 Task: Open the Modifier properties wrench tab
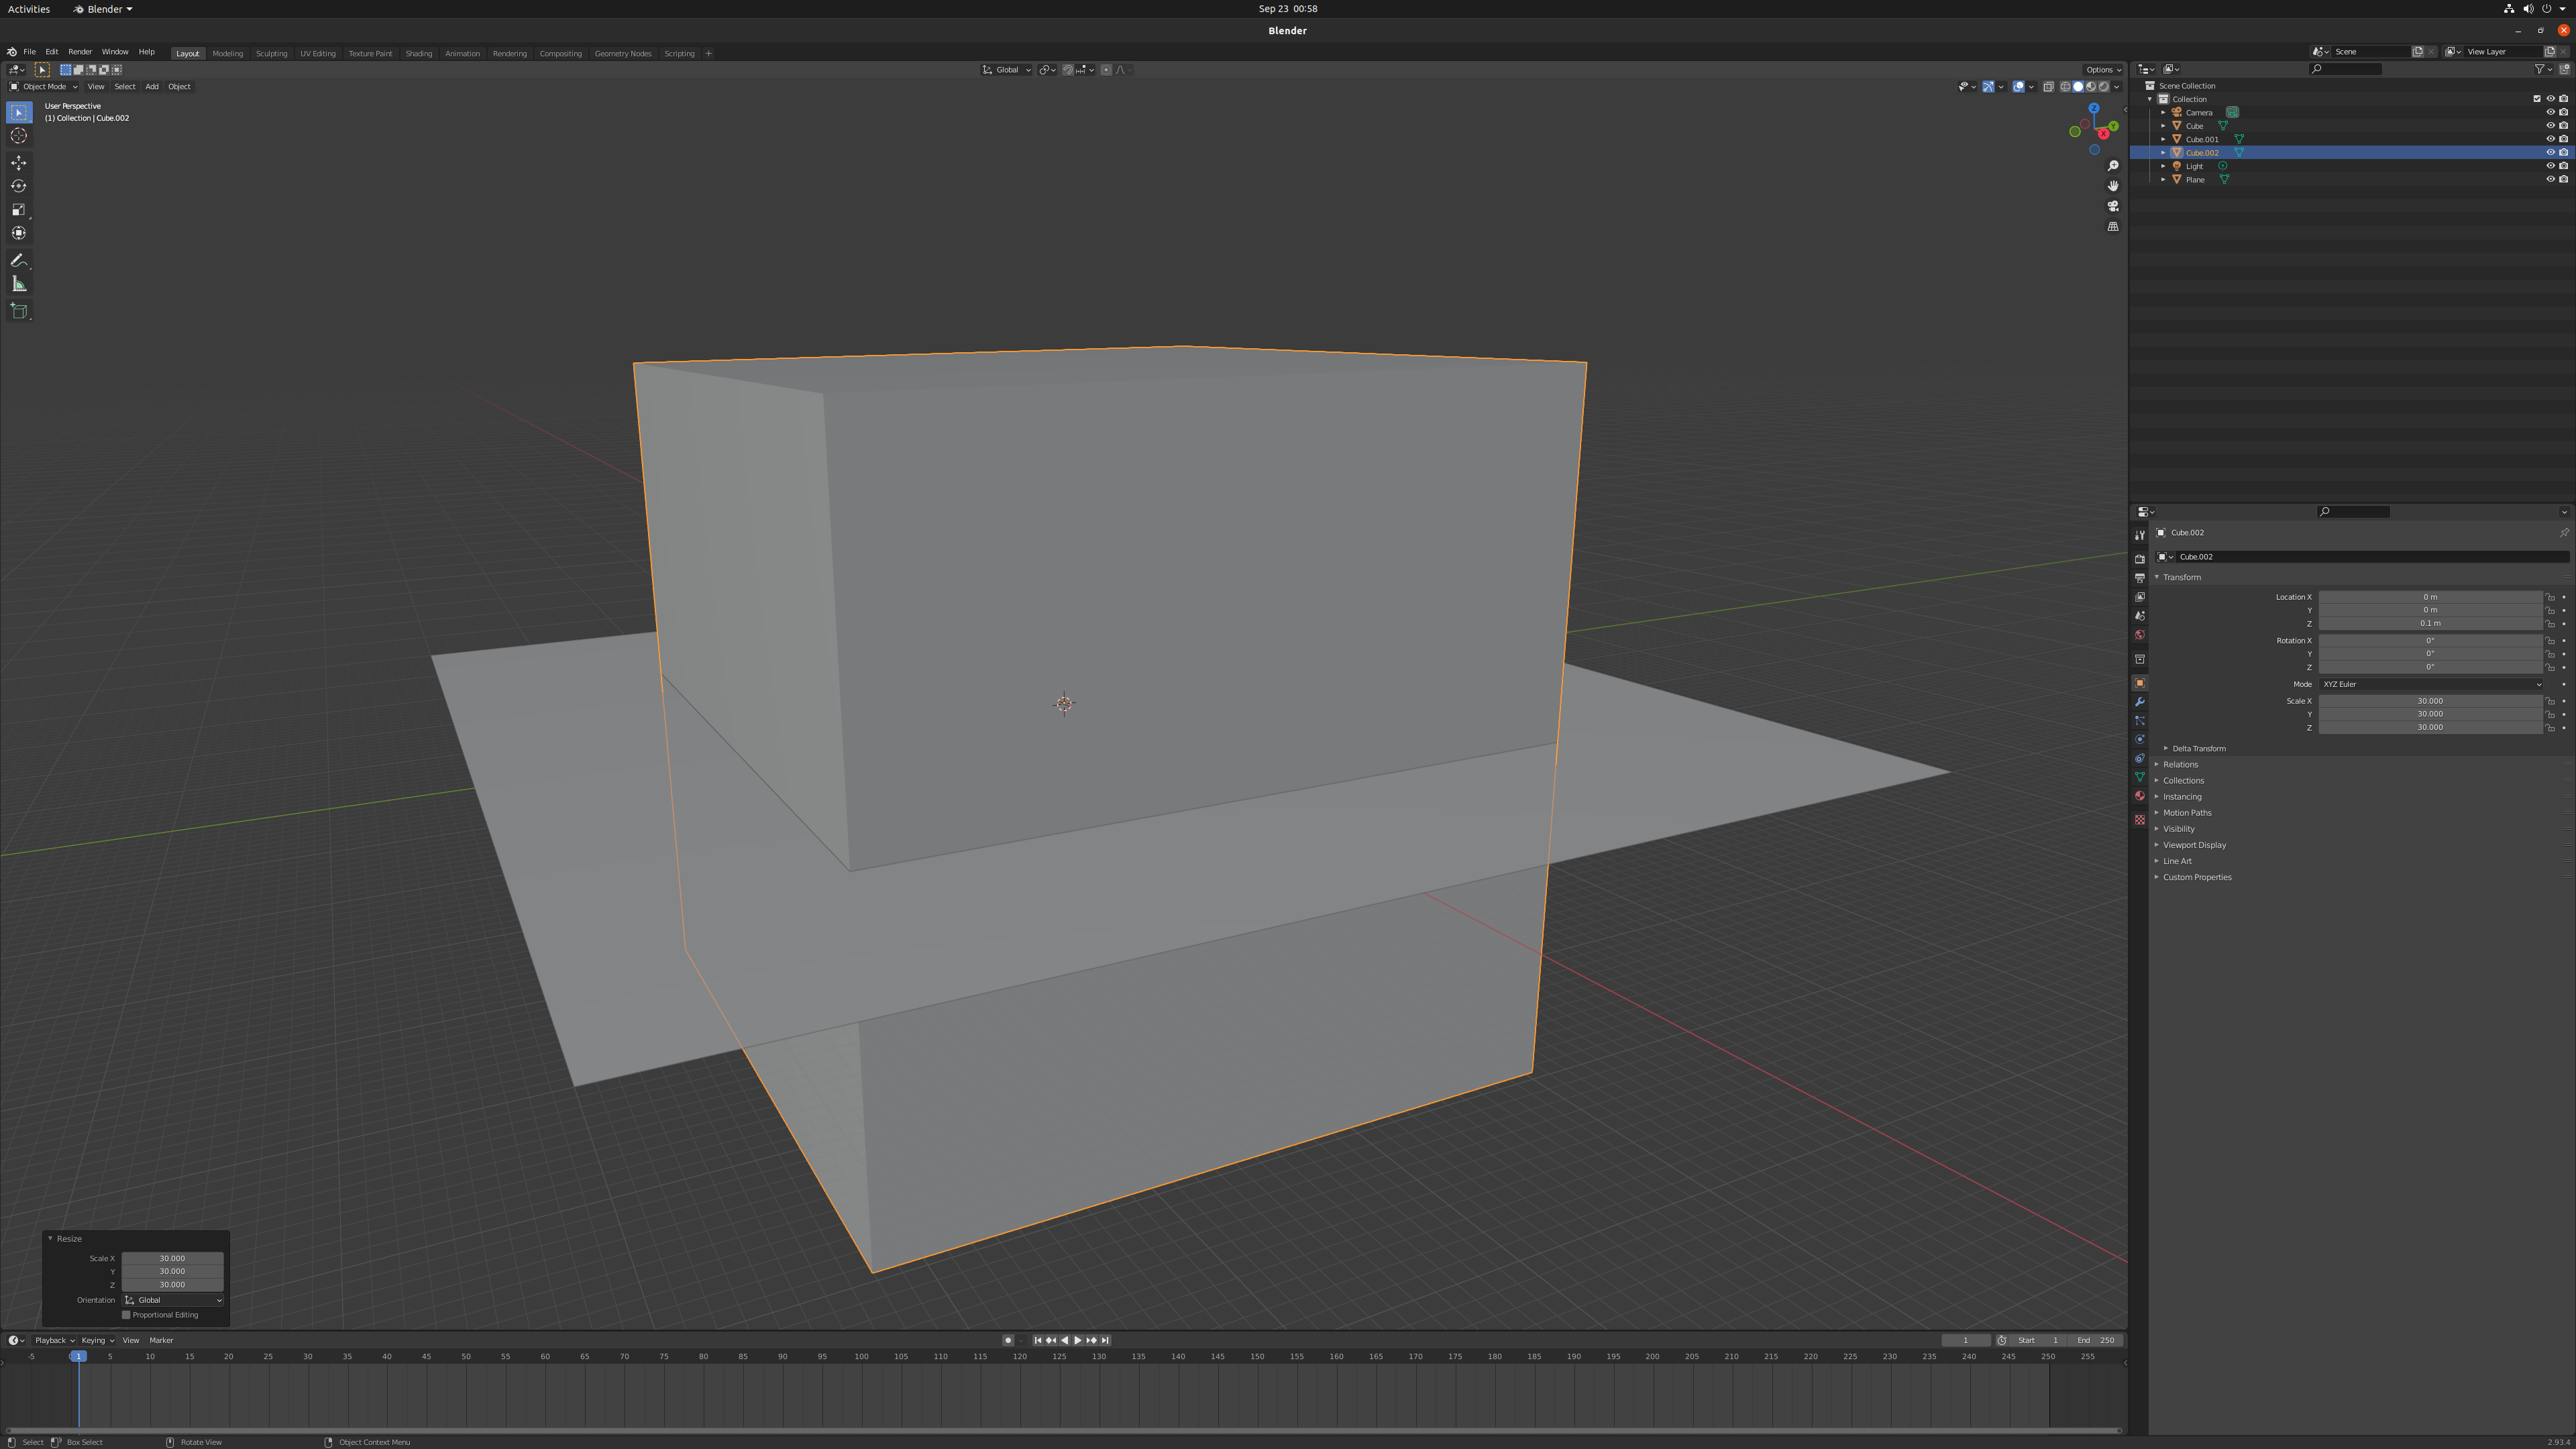click(2139, 702)
